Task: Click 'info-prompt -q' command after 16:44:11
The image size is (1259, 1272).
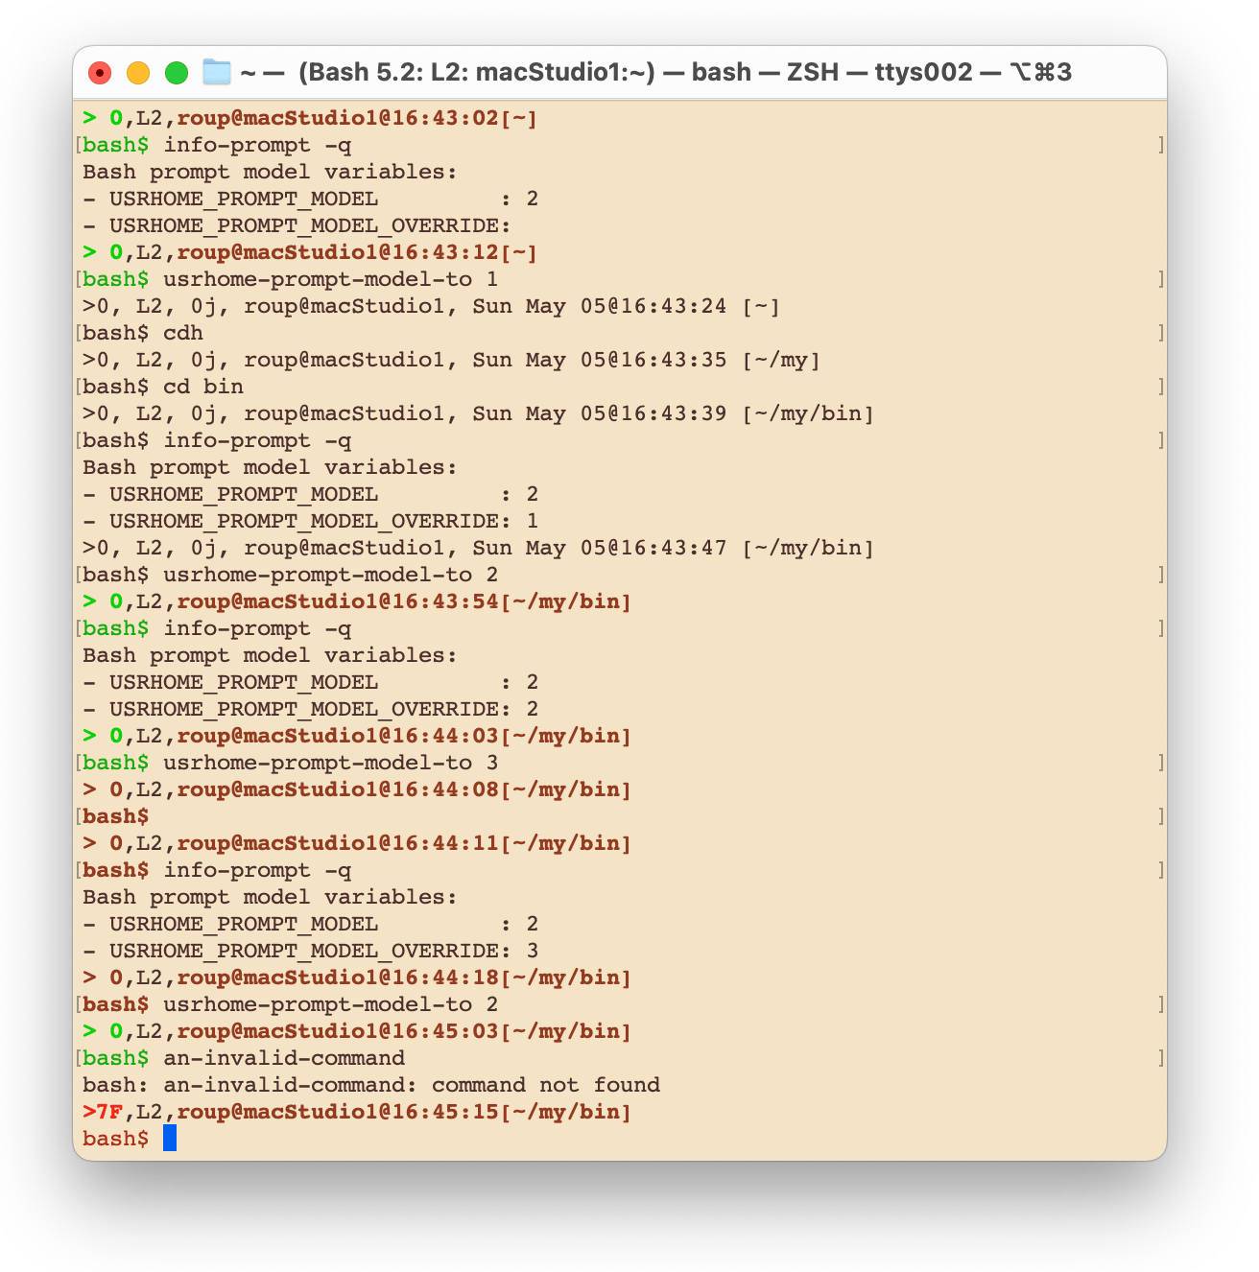Action: [257, 870]
